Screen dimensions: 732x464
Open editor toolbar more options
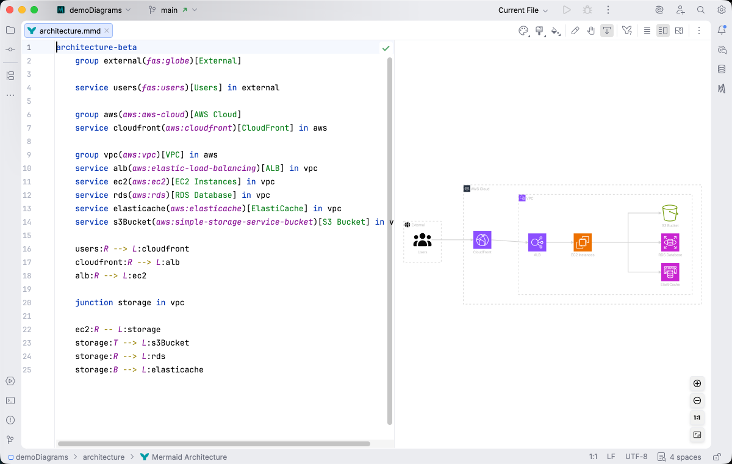click(699, 31)
